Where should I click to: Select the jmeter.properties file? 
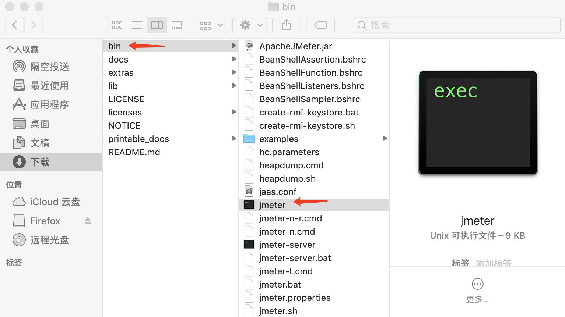pyautogui.click(x=314, y=298)
